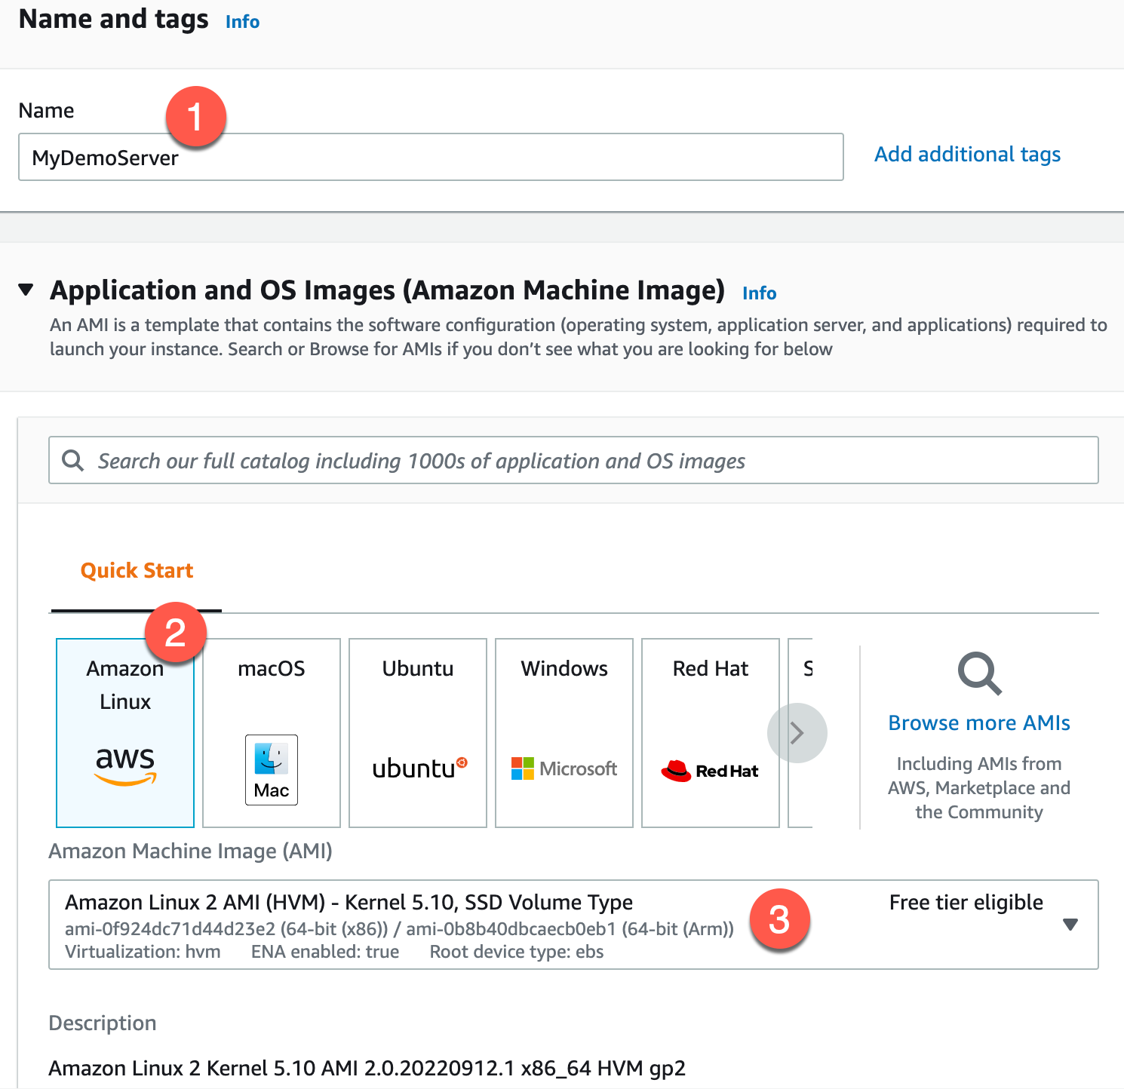Open the Info link beside Name and tags
The width and height of the screenshot is (1124, 1089).
tap(241, 21)
